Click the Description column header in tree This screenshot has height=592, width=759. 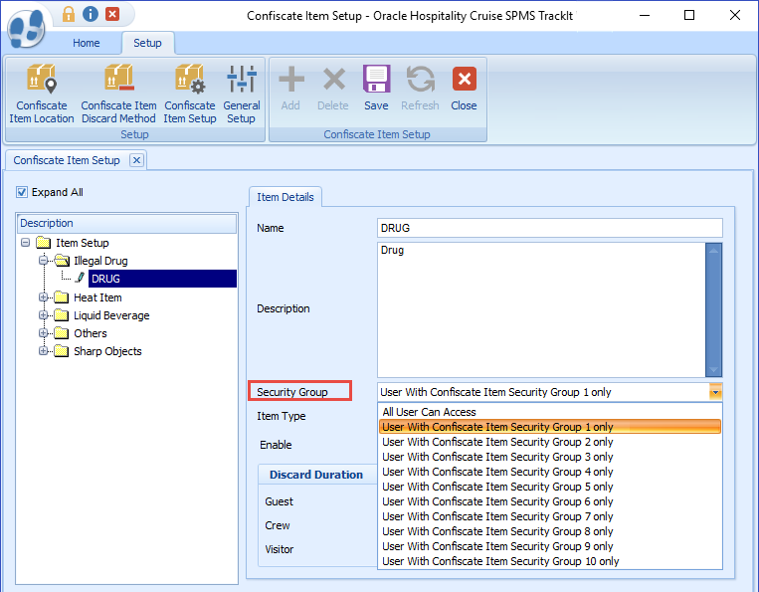tap(126, 223)
